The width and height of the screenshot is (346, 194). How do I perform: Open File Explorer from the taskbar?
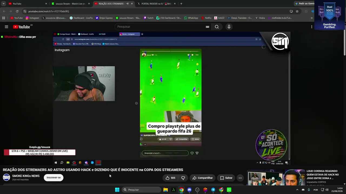(x=165, y=190)
